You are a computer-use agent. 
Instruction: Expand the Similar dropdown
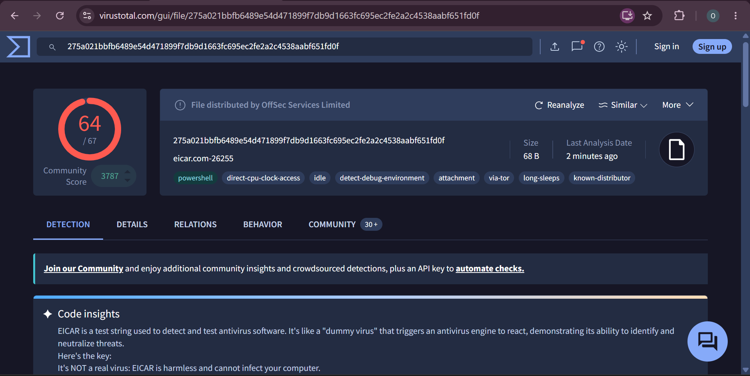(623, 105)
